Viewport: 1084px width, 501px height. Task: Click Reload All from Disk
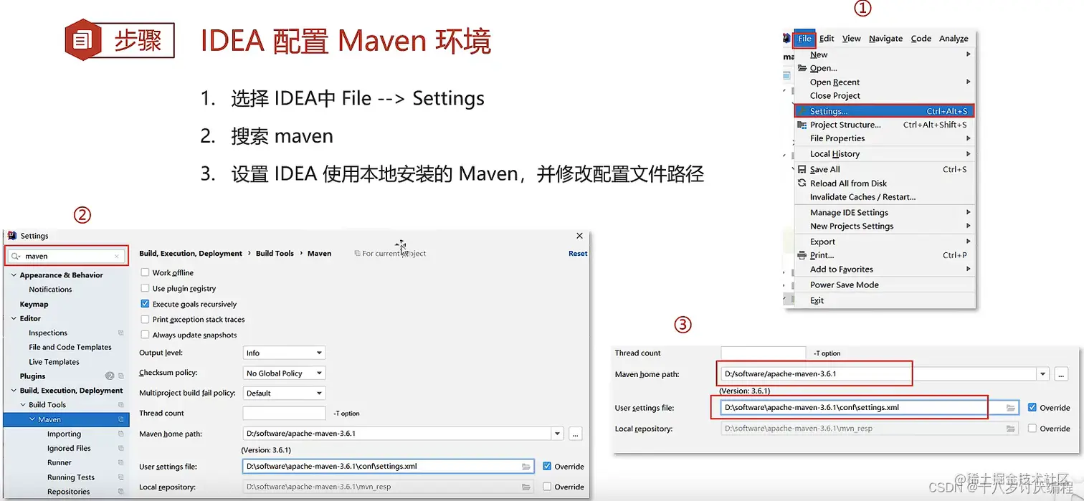(x=885, y=183)
